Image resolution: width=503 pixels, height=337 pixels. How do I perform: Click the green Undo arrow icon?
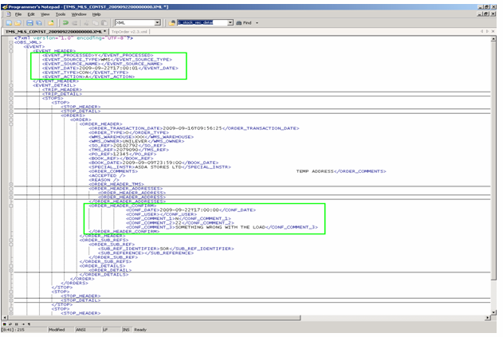(65, 23)
